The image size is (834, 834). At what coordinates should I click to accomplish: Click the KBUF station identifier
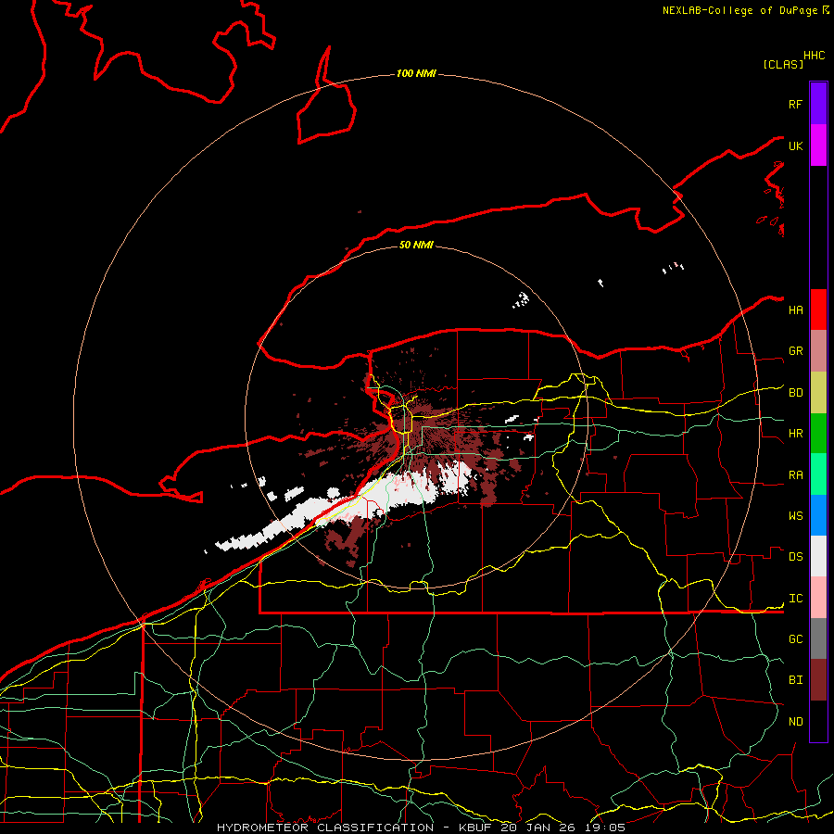click(x=475, y=828)
